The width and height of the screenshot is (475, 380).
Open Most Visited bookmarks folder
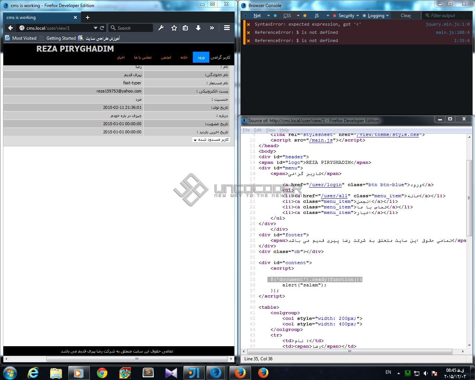(x=20, y=38)
